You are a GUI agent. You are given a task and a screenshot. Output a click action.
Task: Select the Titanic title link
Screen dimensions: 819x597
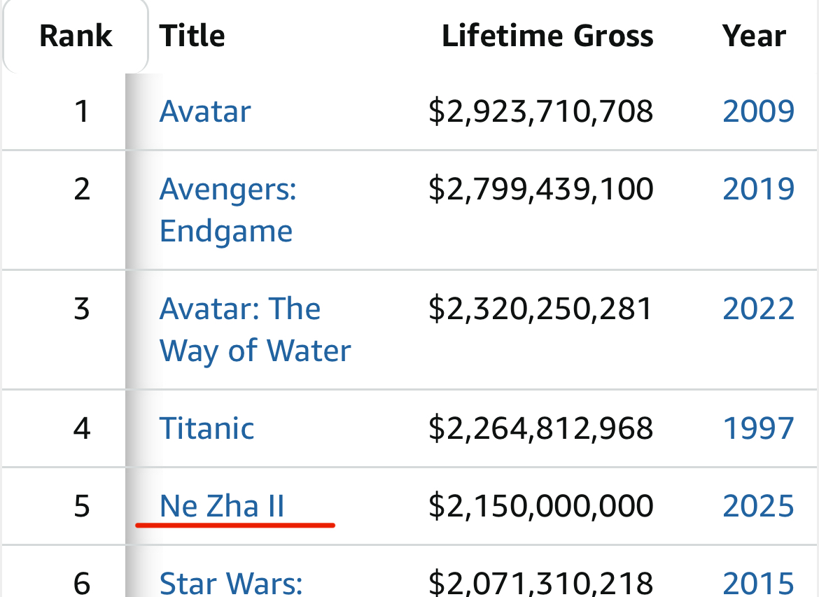click(x=206, y=428)
